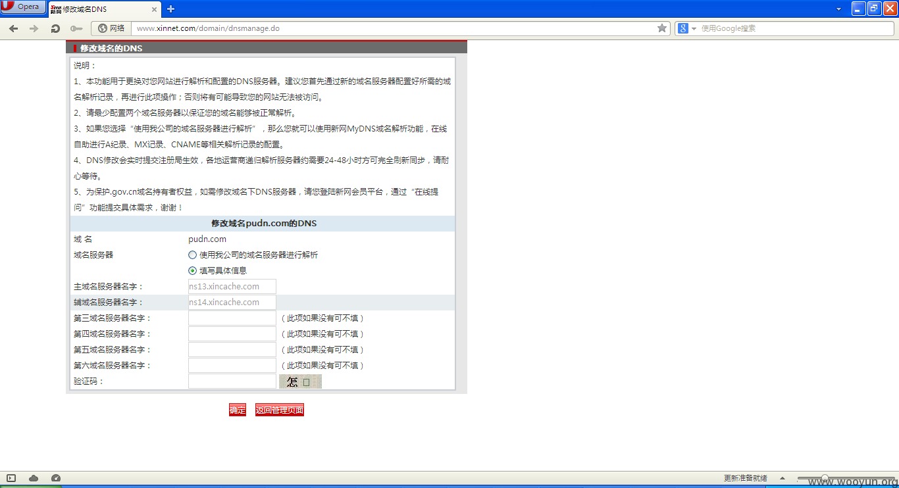The height and width of the screenshot is (488, 899).
Task: Open the Google search engine dropdown
Action: (x=686, y=28)
